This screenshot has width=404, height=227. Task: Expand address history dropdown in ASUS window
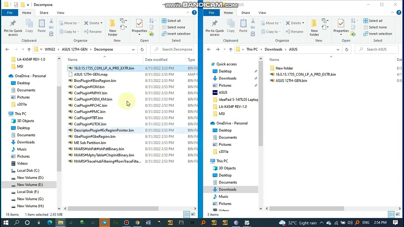338,49
